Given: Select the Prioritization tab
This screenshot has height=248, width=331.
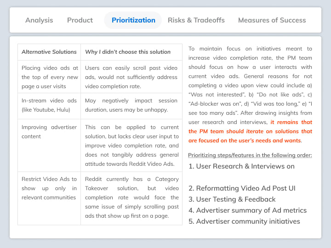Looking at the screenshot, I should point(133,20).
